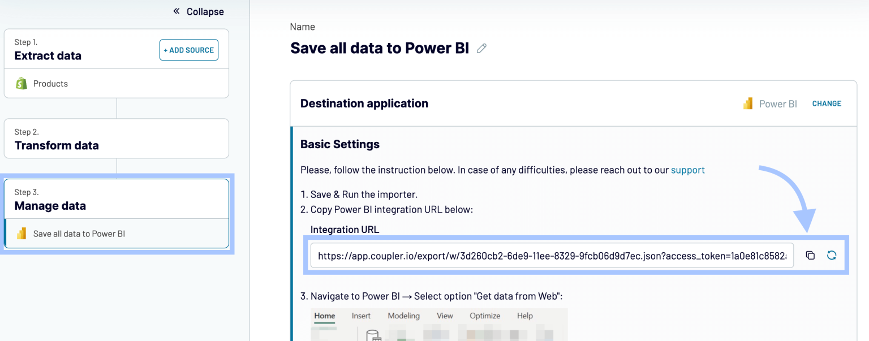This screenshot has width=869, height=341.
Task: Collapse the left sidebar panel
Action: click(198, 11)
